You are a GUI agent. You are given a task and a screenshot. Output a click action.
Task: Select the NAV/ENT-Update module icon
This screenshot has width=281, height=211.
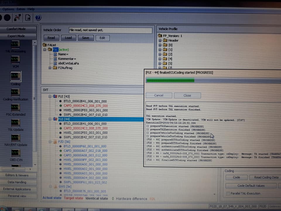[16, 138]
